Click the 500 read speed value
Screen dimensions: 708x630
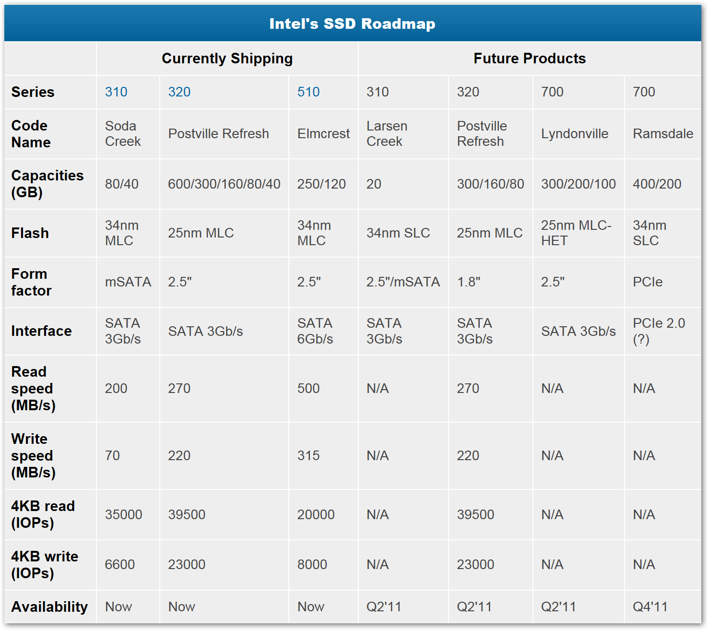coord(308,389)
